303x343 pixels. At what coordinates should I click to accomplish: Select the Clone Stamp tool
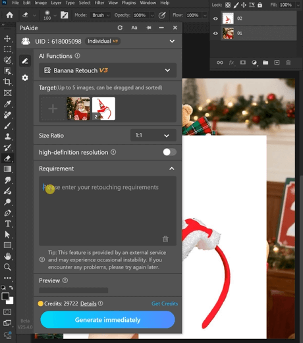7,136
